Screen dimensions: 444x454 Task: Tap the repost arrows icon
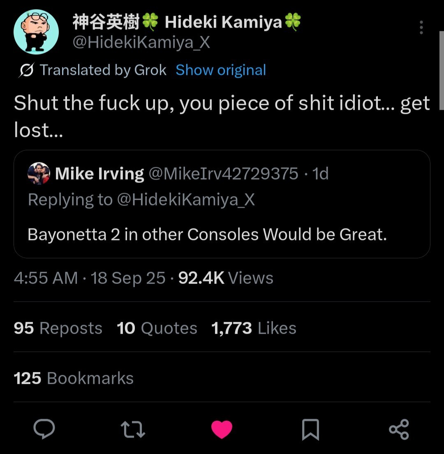pyautogui.click(x=133, y=429)
